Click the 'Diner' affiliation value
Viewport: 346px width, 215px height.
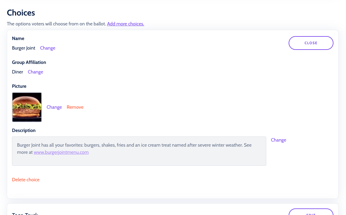(17, 72)
